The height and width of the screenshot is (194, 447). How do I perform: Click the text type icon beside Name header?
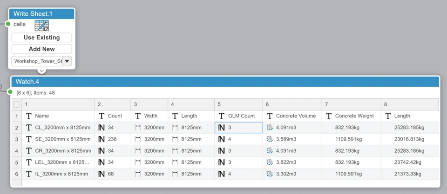[x=28, y=116]
